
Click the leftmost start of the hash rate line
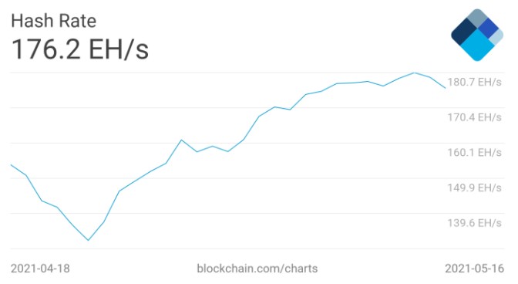12,164
